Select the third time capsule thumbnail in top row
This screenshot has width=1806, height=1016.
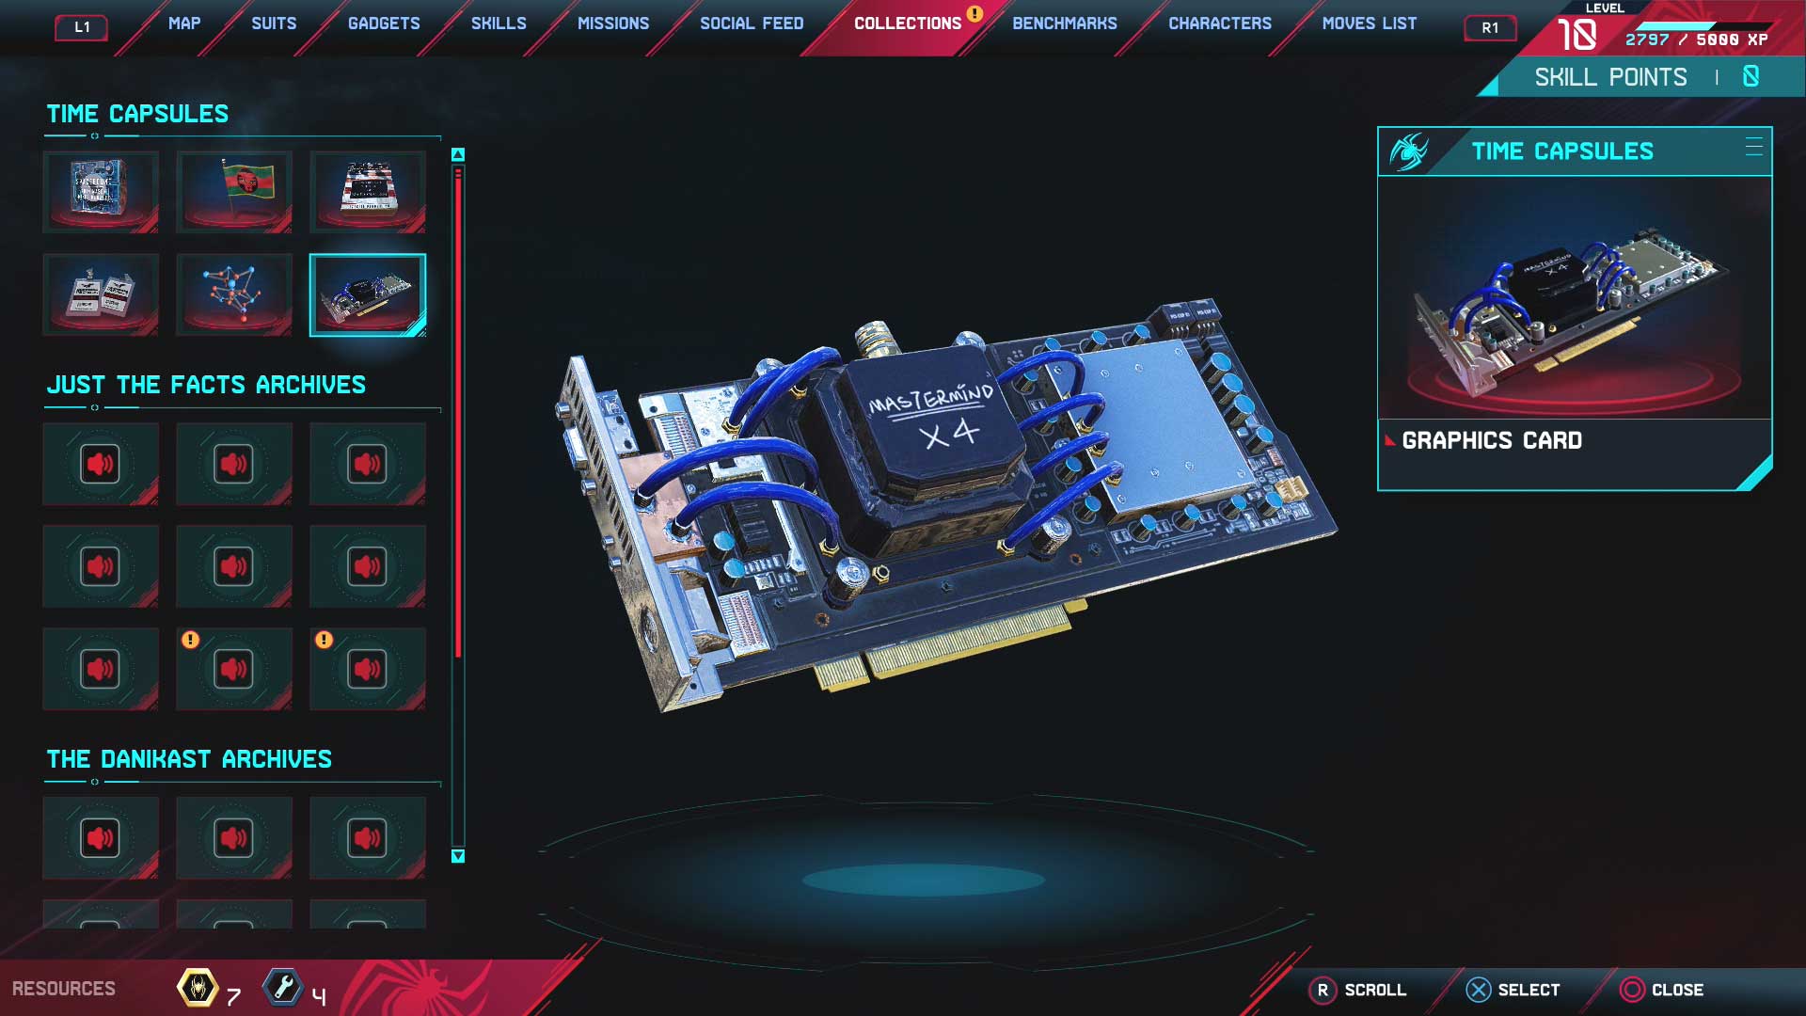pyautogui.click(x=368, y=192)
